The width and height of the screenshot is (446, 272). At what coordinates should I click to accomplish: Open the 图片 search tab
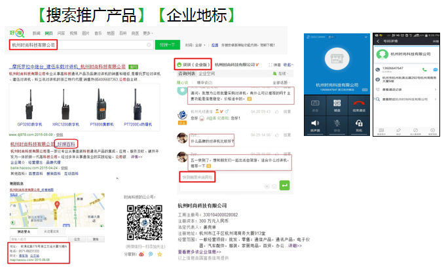86,33
